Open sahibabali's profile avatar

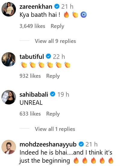(x=9, y=97)
